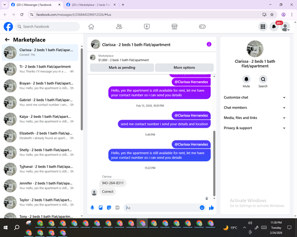Open Gabriel - 2 beds conversation
The image size is (297, 237).
[x=40, y=103]
